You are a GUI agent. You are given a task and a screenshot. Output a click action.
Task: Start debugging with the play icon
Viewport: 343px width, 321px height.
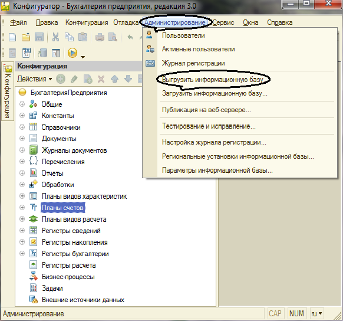click(x=72, y=53)
